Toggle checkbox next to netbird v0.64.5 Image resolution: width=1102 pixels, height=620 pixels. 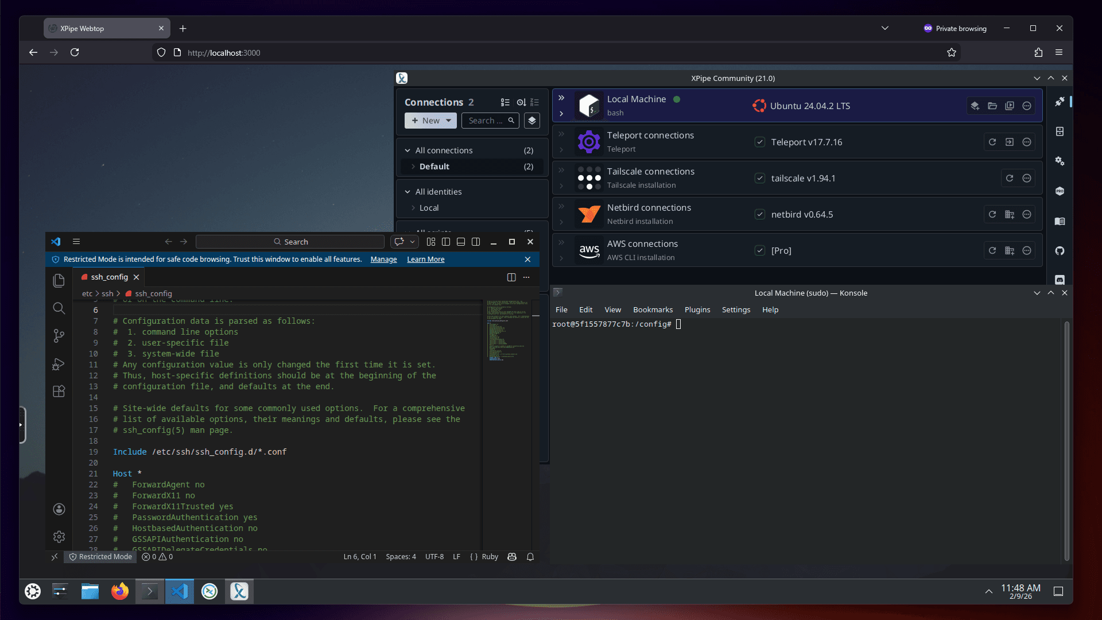pos(759,214)
